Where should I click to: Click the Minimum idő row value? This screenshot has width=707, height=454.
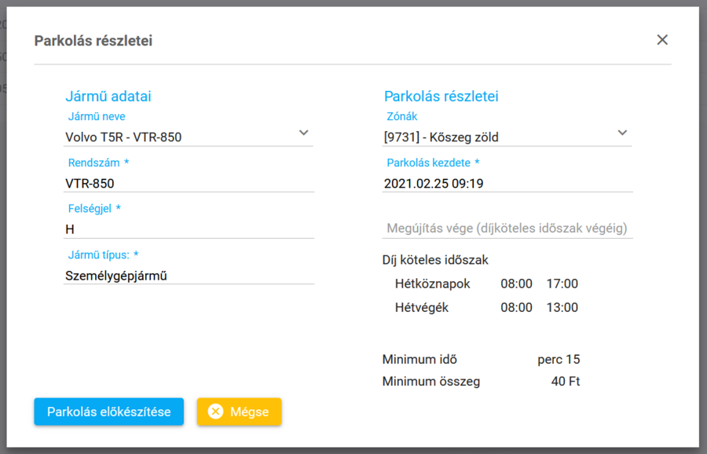[559, 360]
